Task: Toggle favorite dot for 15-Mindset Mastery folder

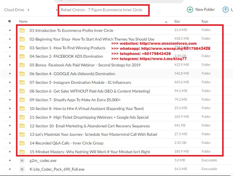Action: [x=10, y=152]
